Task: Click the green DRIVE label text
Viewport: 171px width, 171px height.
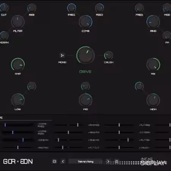Action: coord(85,72)
